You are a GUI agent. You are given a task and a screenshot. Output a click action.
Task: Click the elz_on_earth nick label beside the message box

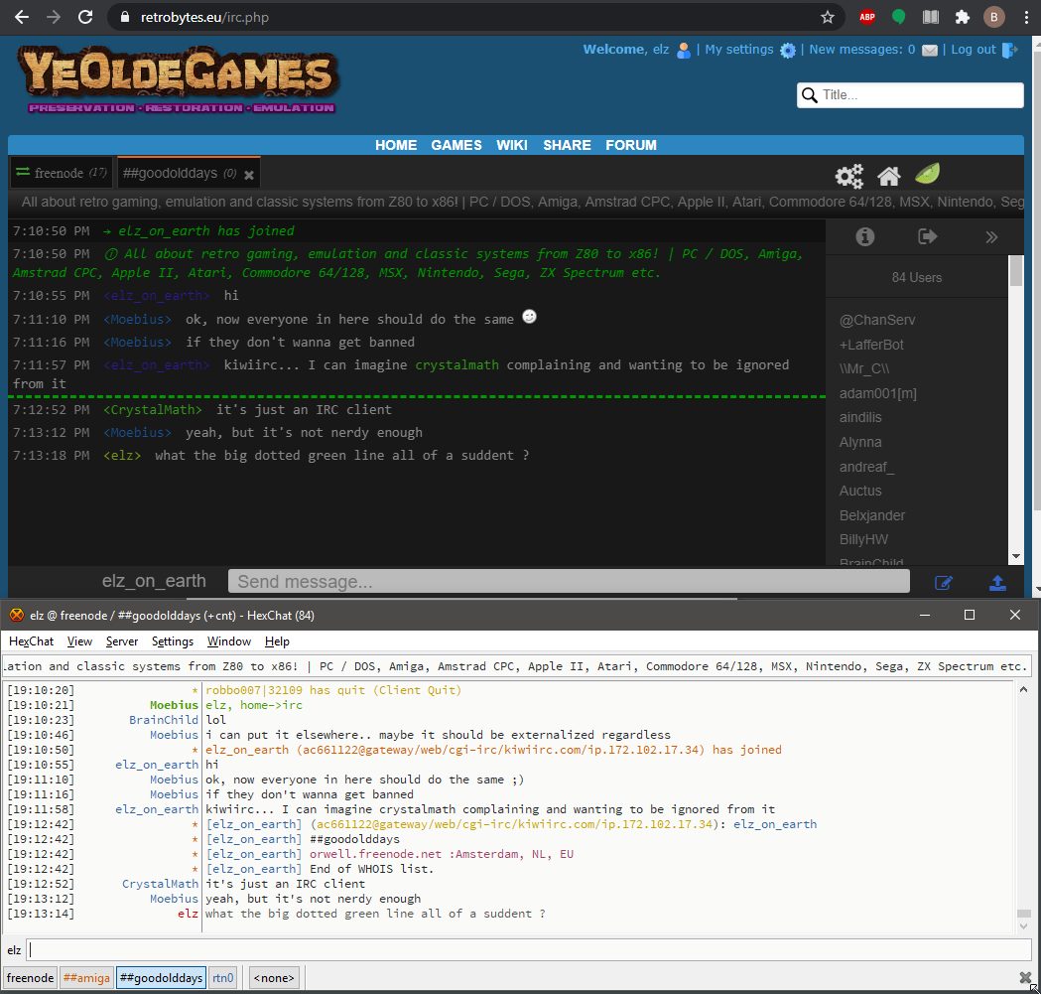[x=154, y=581]
